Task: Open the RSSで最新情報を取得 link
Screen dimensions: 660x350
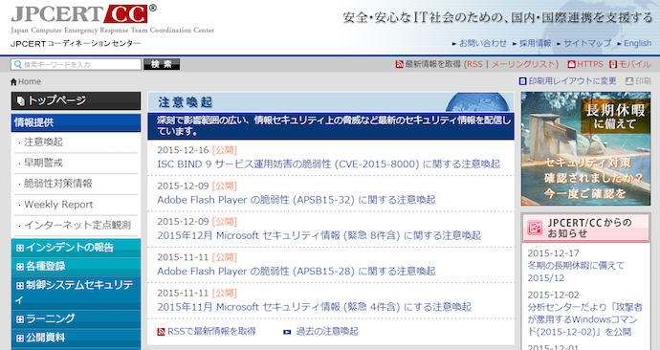Action: pos(211,332)
